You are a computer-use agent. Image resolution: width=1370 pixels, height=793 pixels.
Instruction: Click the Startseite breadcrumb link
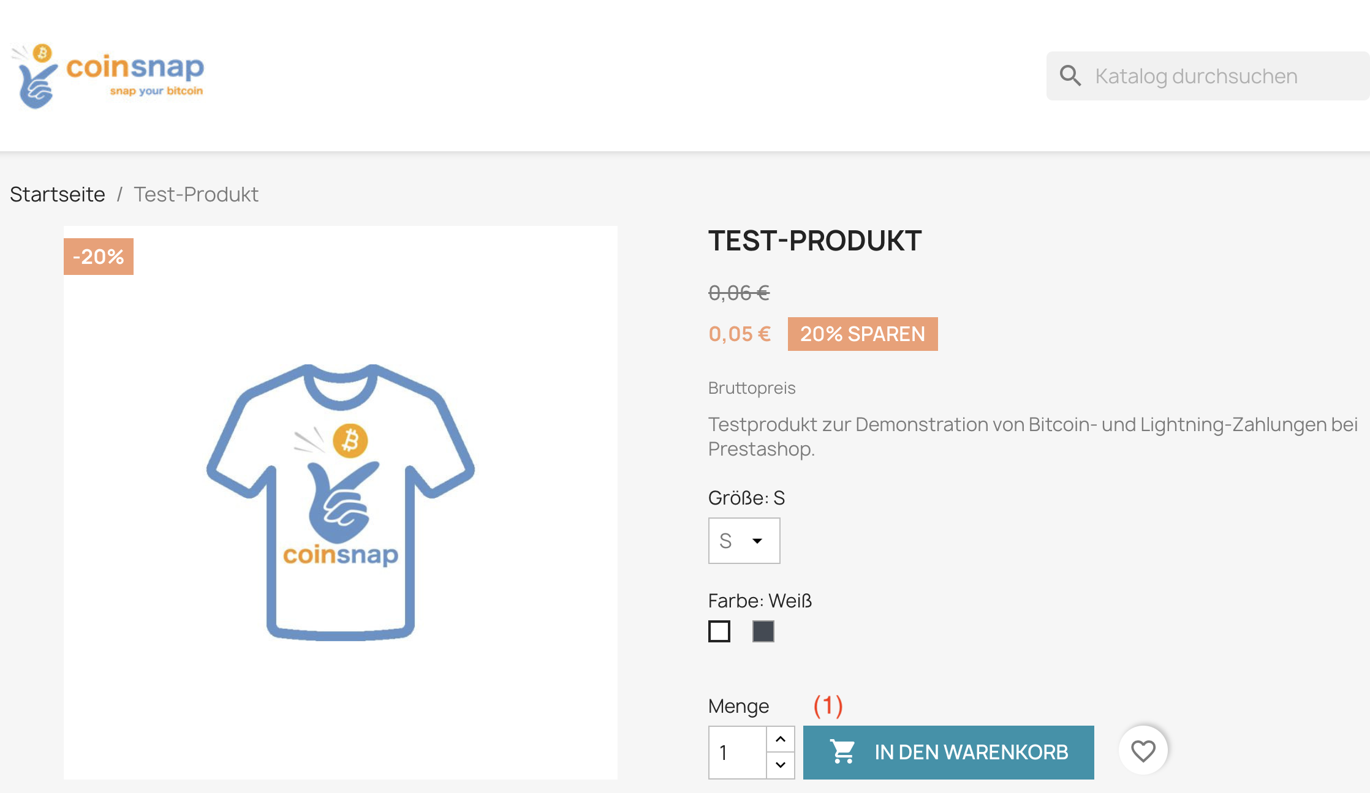point(58,194)
